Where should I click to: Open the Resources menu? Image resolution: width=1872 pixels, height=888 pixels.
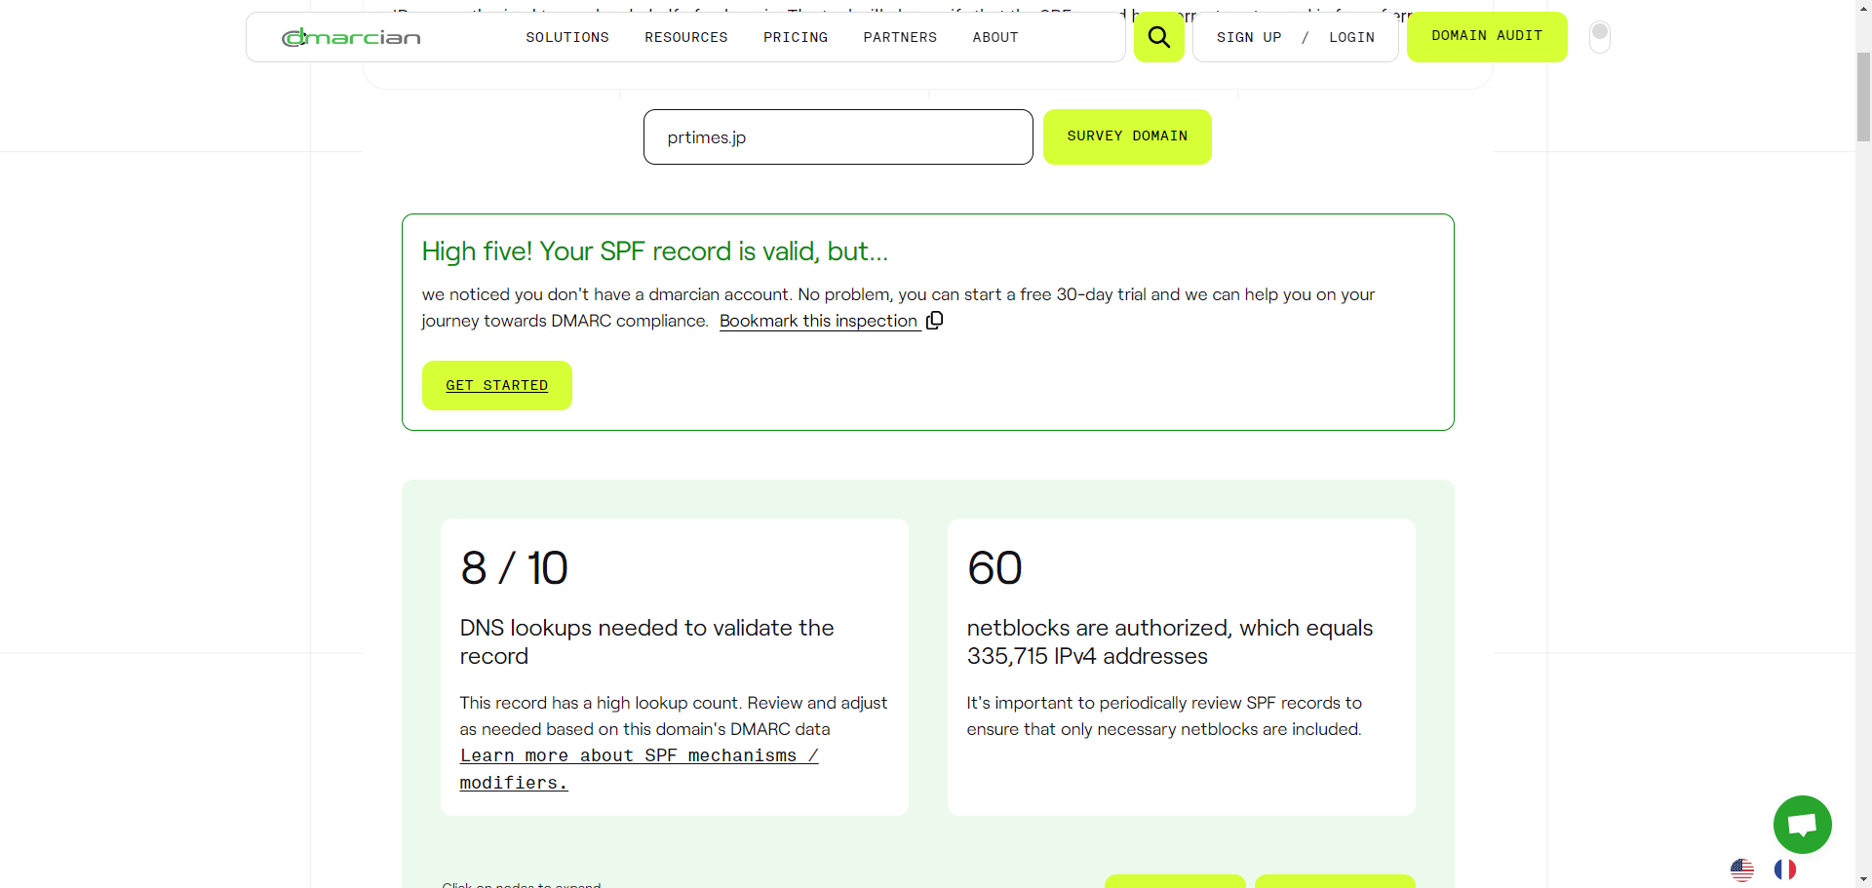pos(686,37)
